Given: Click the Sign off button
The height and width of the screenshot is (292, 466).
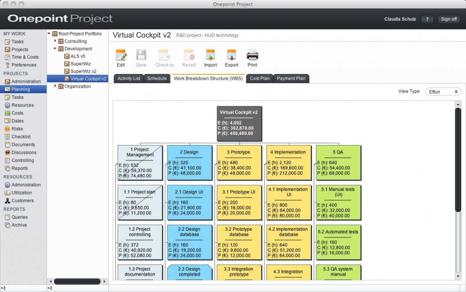Looking at the screenshot, I should click(x=449, y=19).
